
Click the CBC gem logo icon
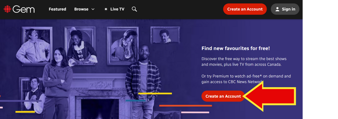click(x=7, y=9)
